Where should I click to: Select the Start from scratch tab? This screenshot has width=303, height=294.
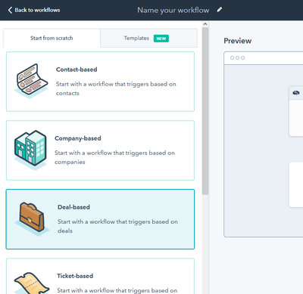(x=52, y=38)
